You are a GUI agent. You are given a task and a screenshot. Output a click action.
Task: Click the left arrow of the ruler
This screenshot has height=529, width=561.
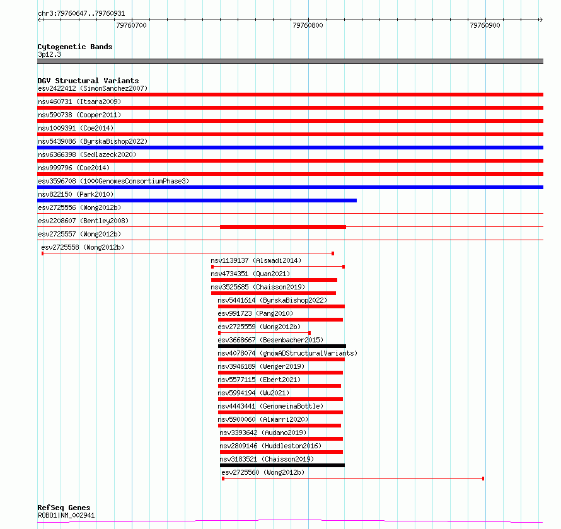[x=40, y=20]
